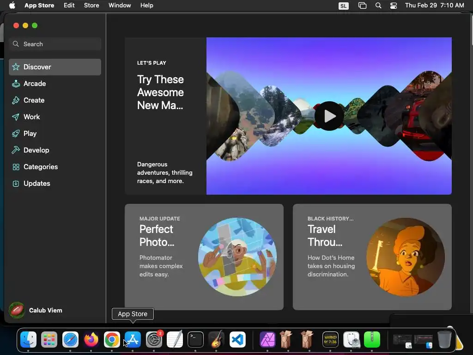Launch Safari from the Dock

point(70,340)
